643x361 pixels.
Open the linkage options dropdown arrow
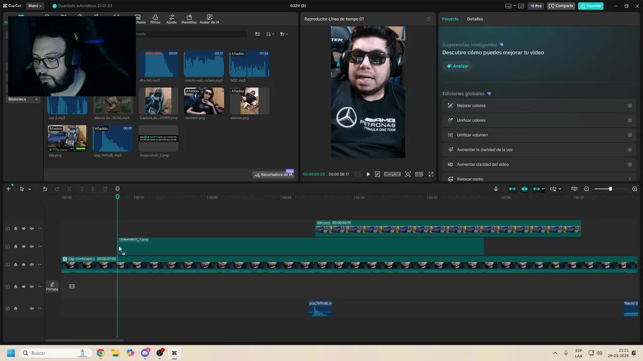(543, 190)
